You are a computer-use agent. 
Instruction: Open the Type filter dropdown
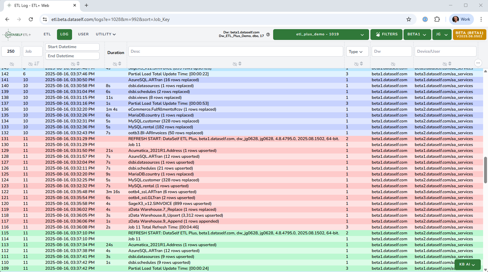pos(357,51)
